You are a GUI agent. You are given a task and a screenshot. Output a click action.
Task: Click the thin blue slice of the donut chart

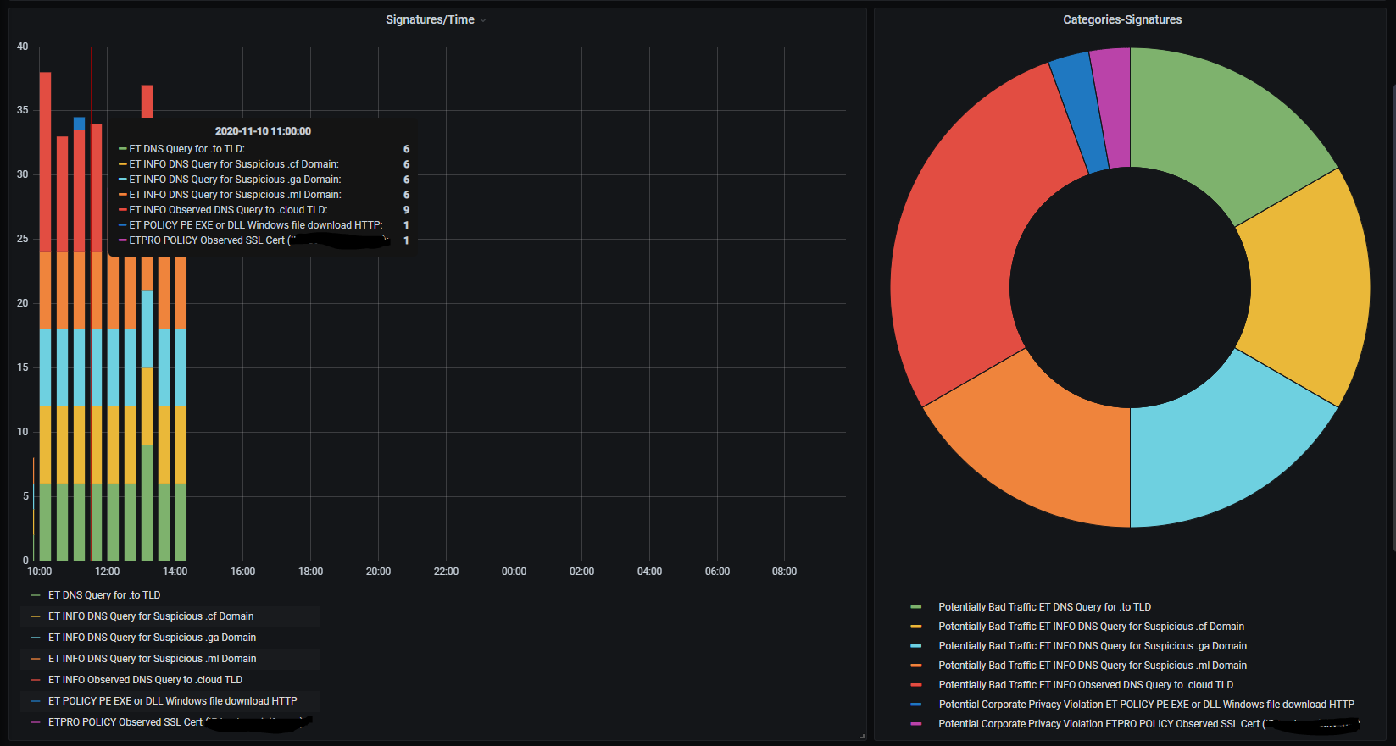pyautogui.click(x=1080, y=114)
